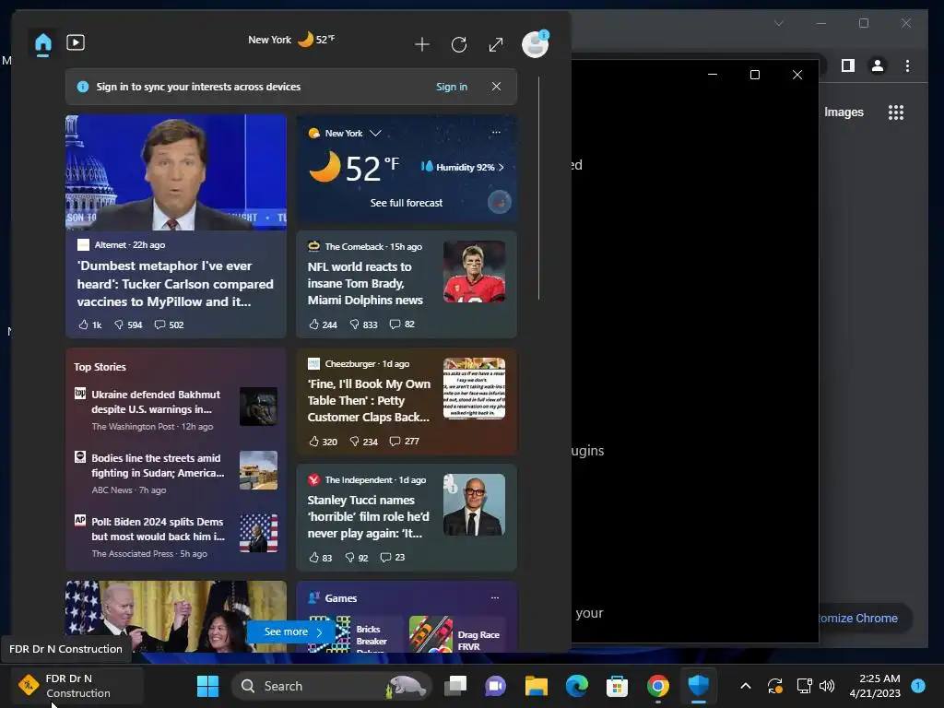Open FDR Dr N Construction taskbar widget

tap(76, 685)
